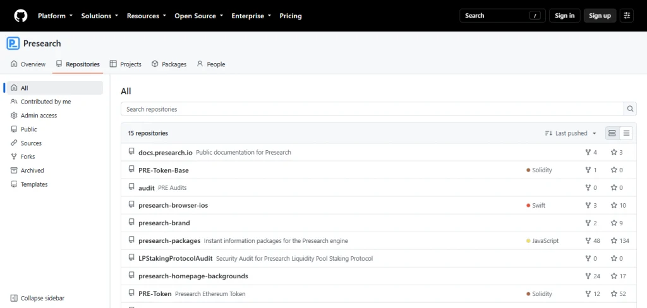
Task: Click the star count for the audit repository
Action: tap(617, 187)
